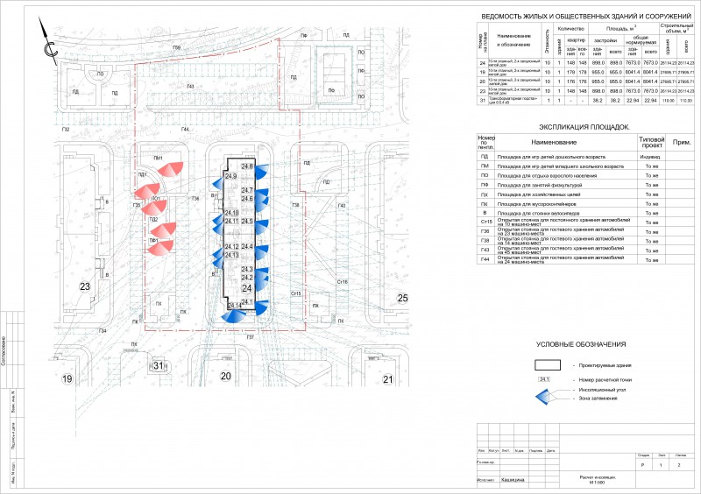This screenshot has width=701, height=494.
Task: Click the 38.2 development area 'зданий' cell
Action: click(598, 101)
